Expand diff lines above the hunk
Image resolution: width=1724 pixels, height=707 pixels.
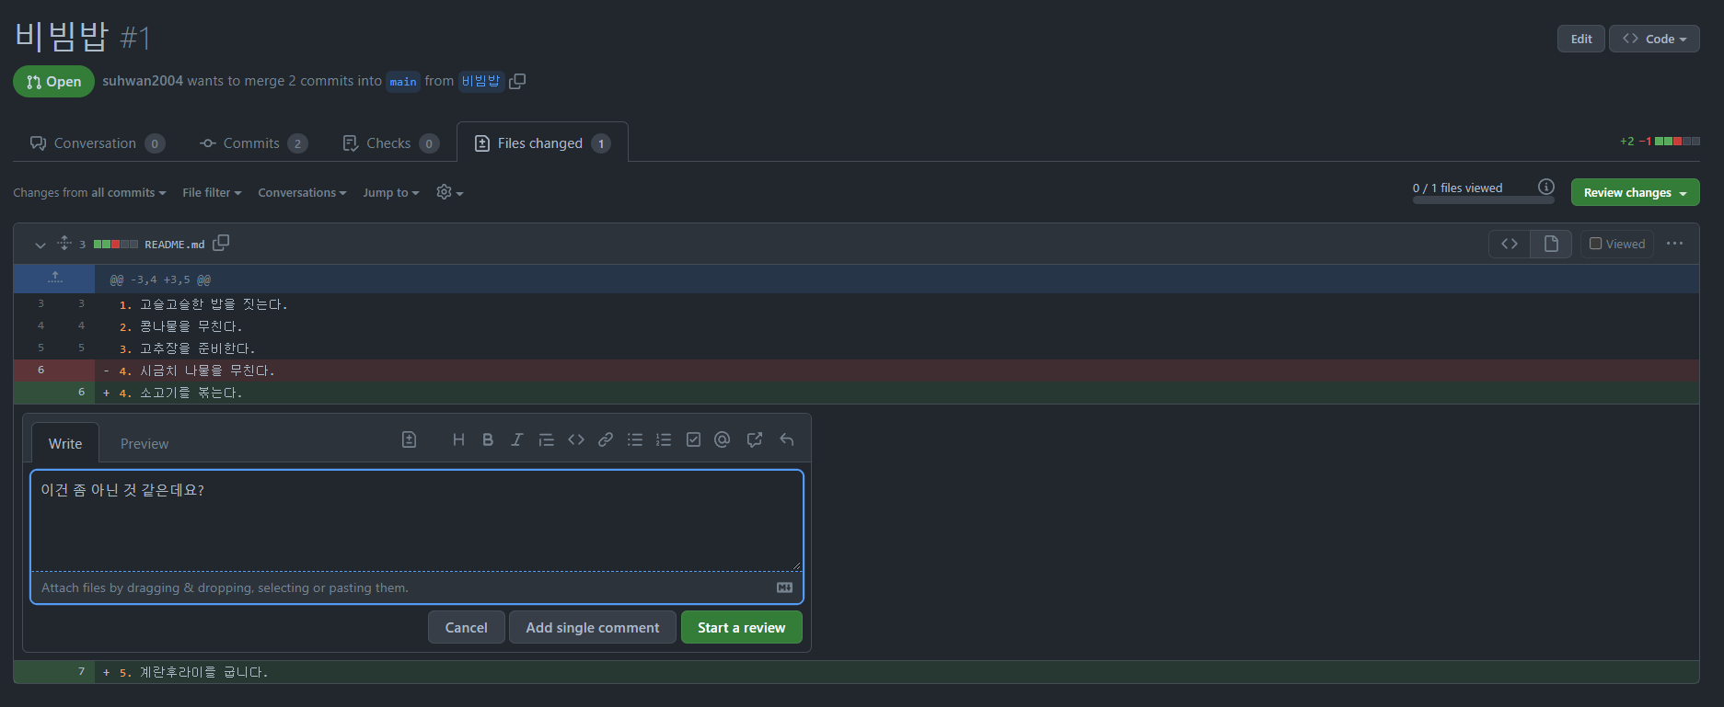(x=54, y=279)
